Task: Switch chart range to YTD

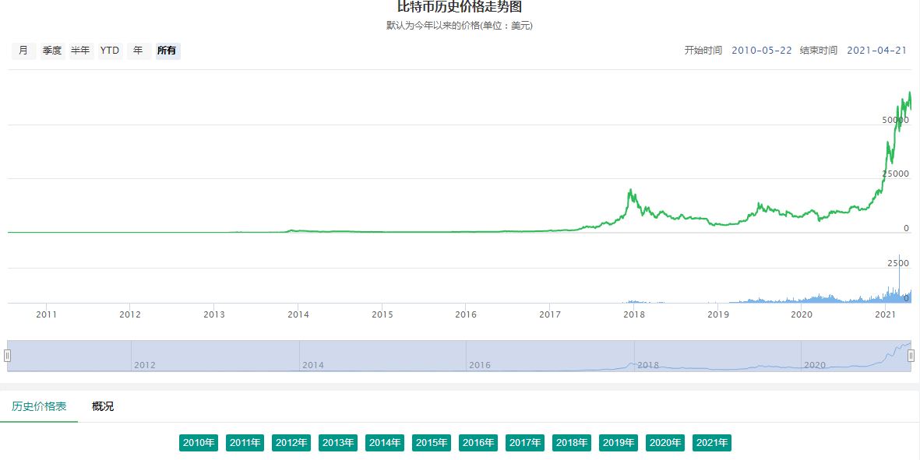Action: (x=110, y=51)
